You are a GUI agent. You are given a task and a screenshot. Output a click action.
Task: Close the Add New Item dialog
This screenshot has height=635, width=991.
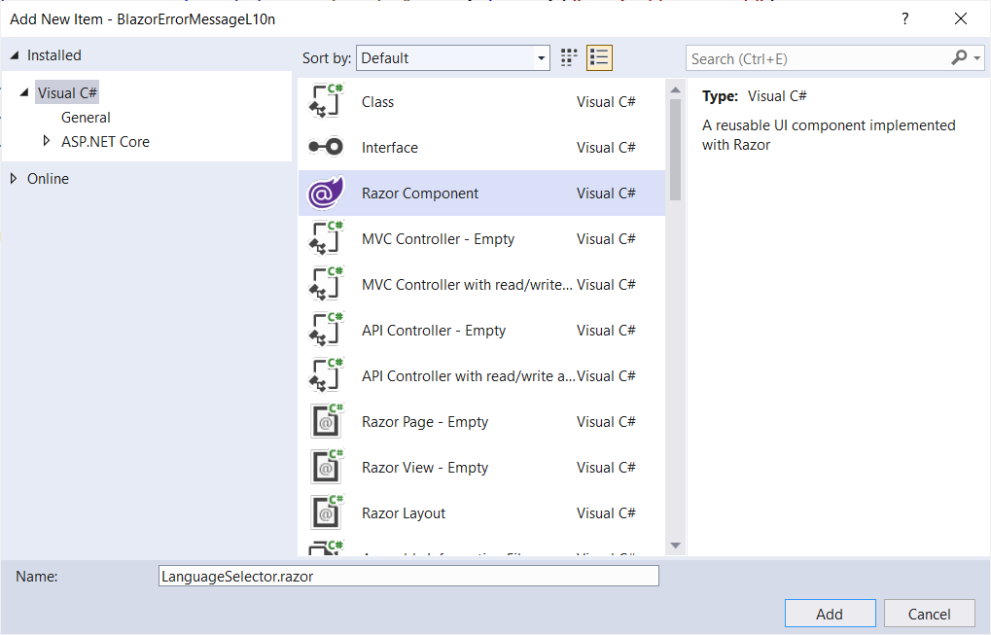coord(961,18)
